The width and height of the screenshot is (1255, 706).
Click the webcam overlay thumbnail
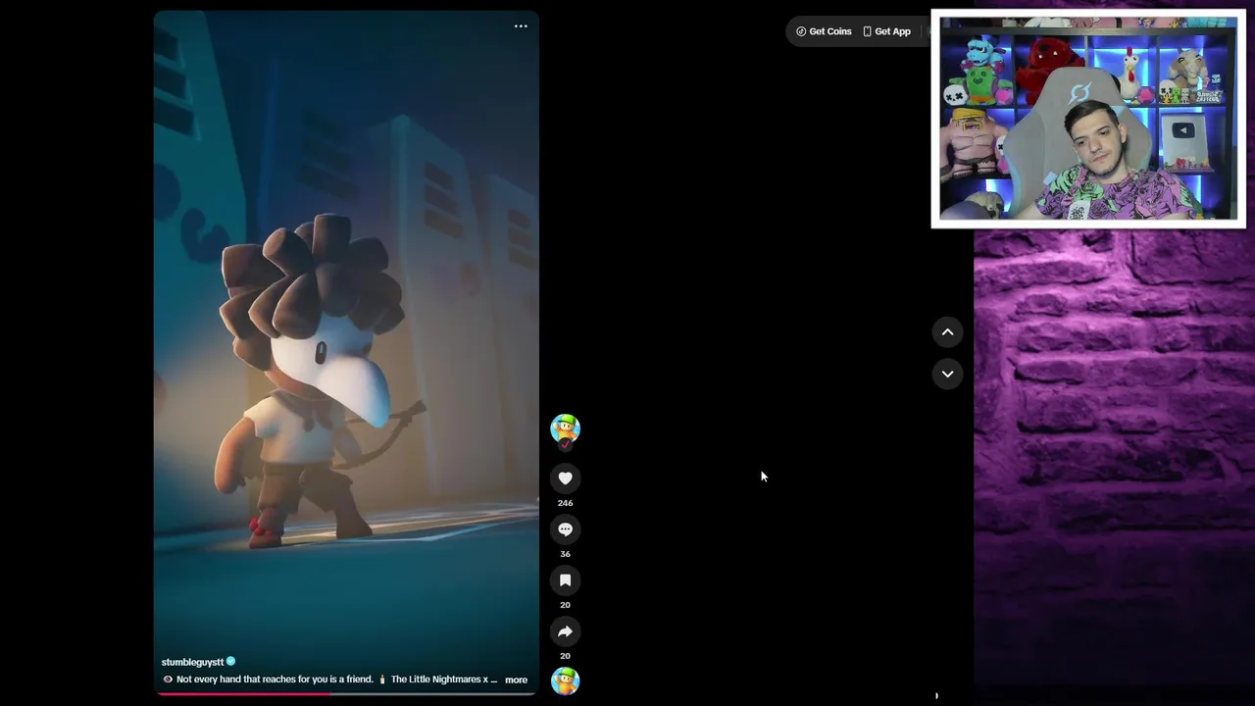coord(1088,119)
